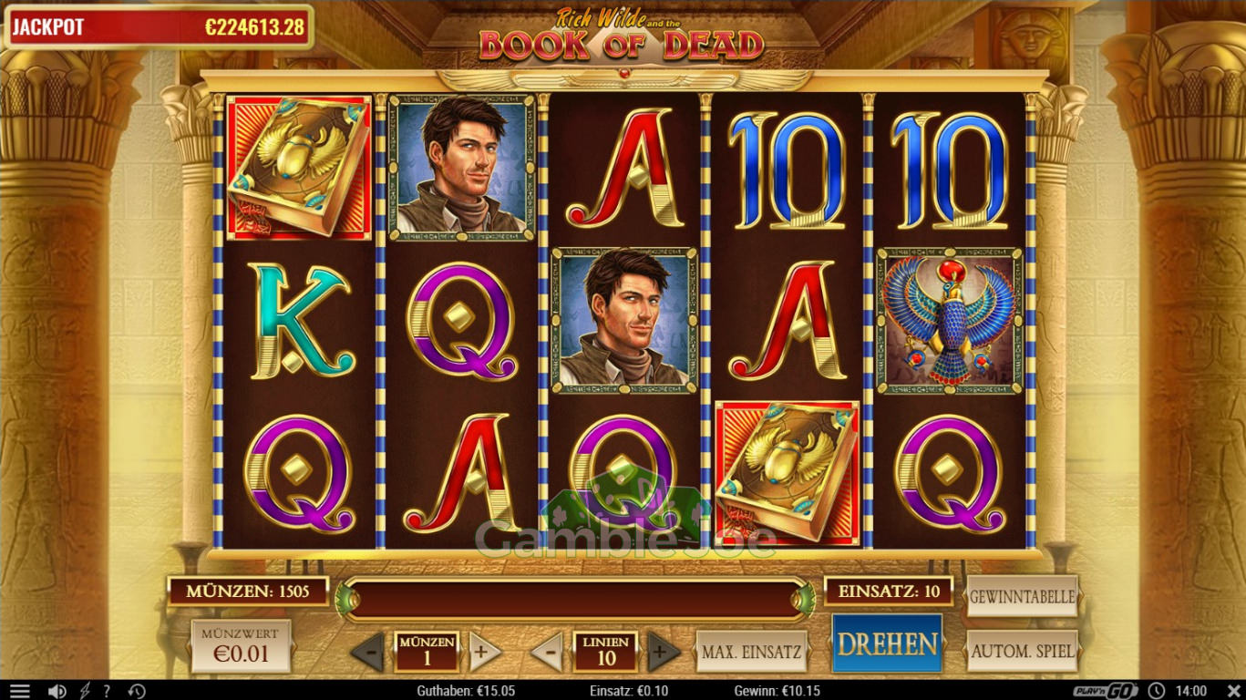The width and height of the screenshot is (1246, 700).
Task: Decrease the Münzen coin count
Action: pyautogui.click(x=368, y=653)
